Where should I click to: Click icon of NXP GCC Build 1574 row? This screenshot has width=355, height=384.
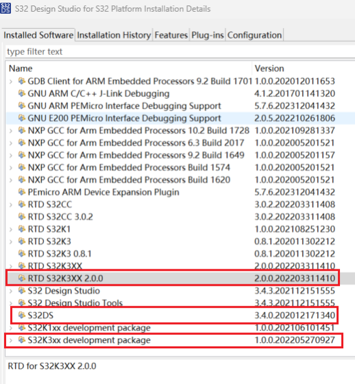tap(22, 167)
